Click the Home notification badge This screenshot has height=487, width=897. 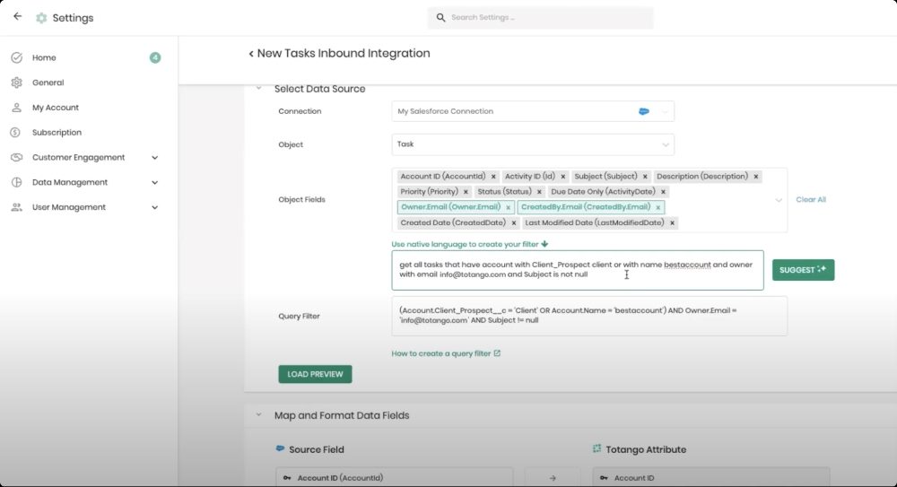(x=155, y=57)
